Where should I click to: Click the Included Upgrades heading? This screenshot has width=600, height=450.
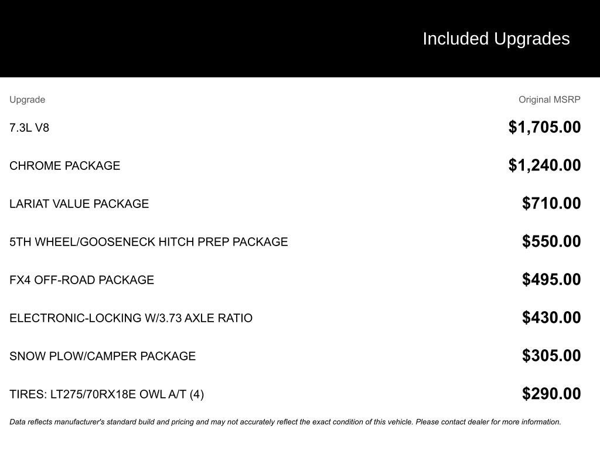(x=496, y=39)
